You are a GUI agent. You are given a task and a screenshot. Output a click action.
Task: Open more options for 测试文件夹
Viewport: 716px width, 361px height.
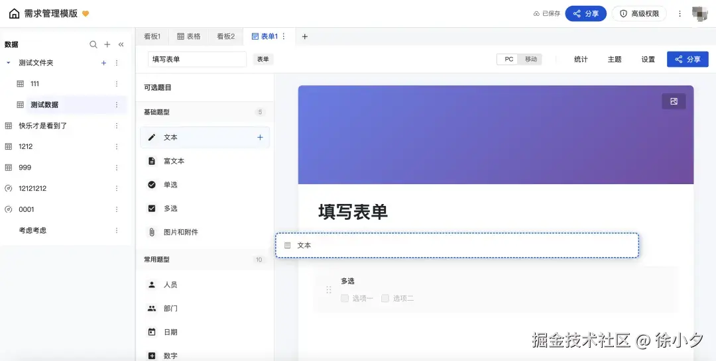tap(117, 63)
